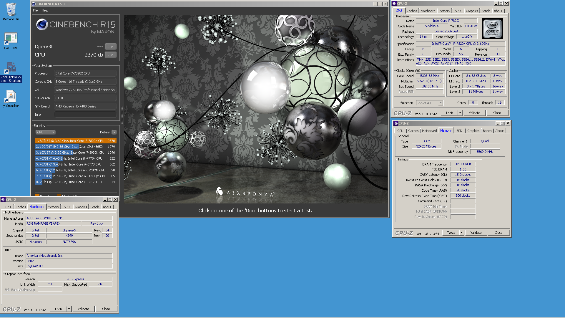Open the CPU tab in CPU-Z mainboard window
Image resolution: width=565 pixels, height=318 pixels.
point(8,207)
